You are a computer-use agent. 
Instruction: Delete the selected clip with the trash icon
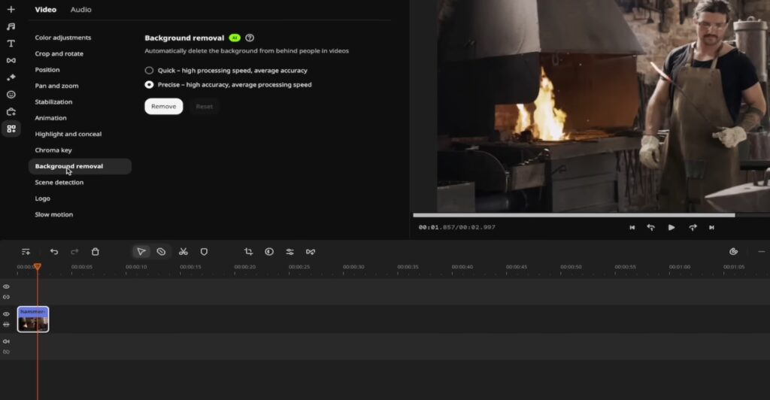(95, 252)
